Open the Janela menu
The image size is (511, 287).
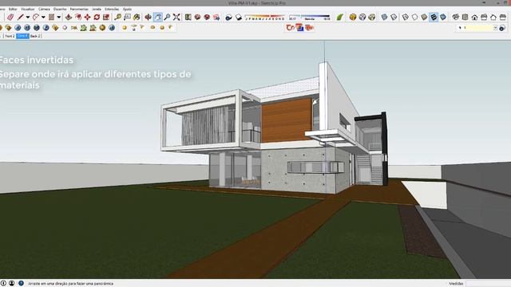97,9
